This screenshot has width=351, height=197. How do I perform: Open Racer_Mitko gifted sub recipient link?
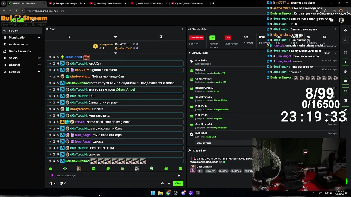220,100
